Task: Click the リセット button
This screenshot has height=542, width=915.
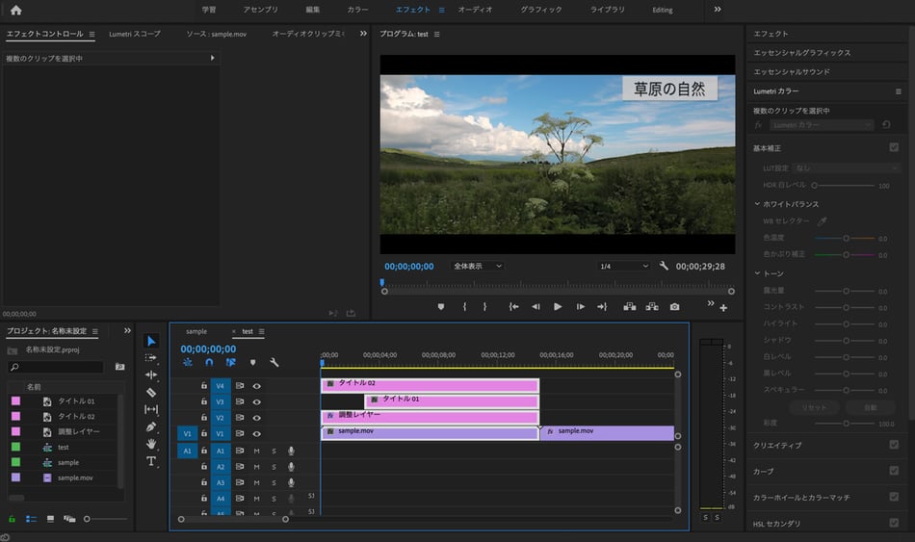Action: tap(814, 408)
